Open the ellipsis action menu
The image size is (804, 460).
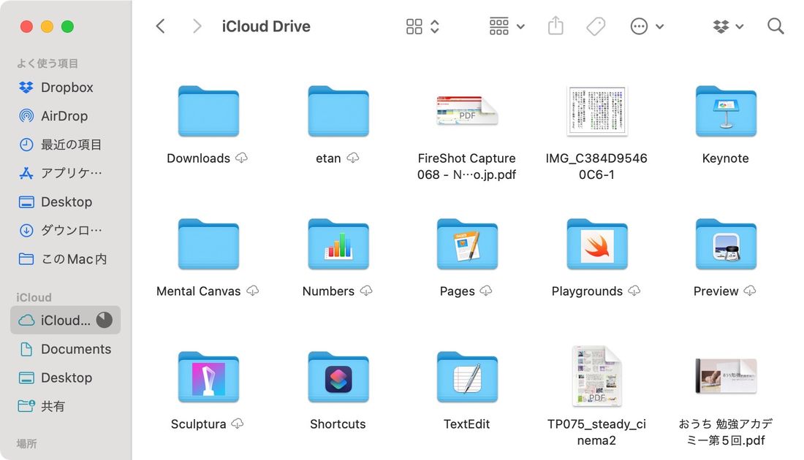[647, 26]
